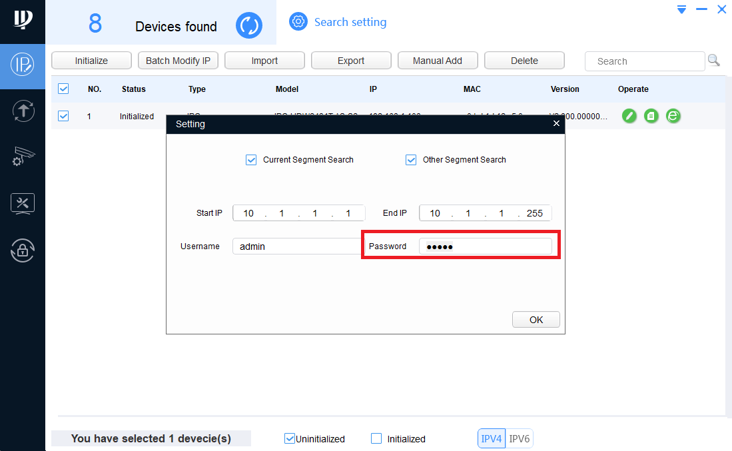The width and height of the screenshot is (732, 451).
Task: Click the Search setting link text
Action: [350, 22]
